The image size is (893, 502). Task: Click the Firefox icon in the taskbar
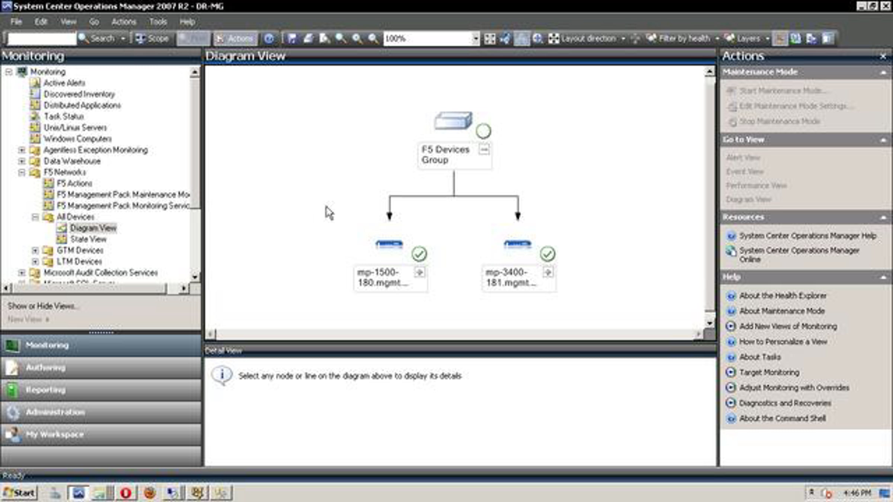tap(150, 493)
